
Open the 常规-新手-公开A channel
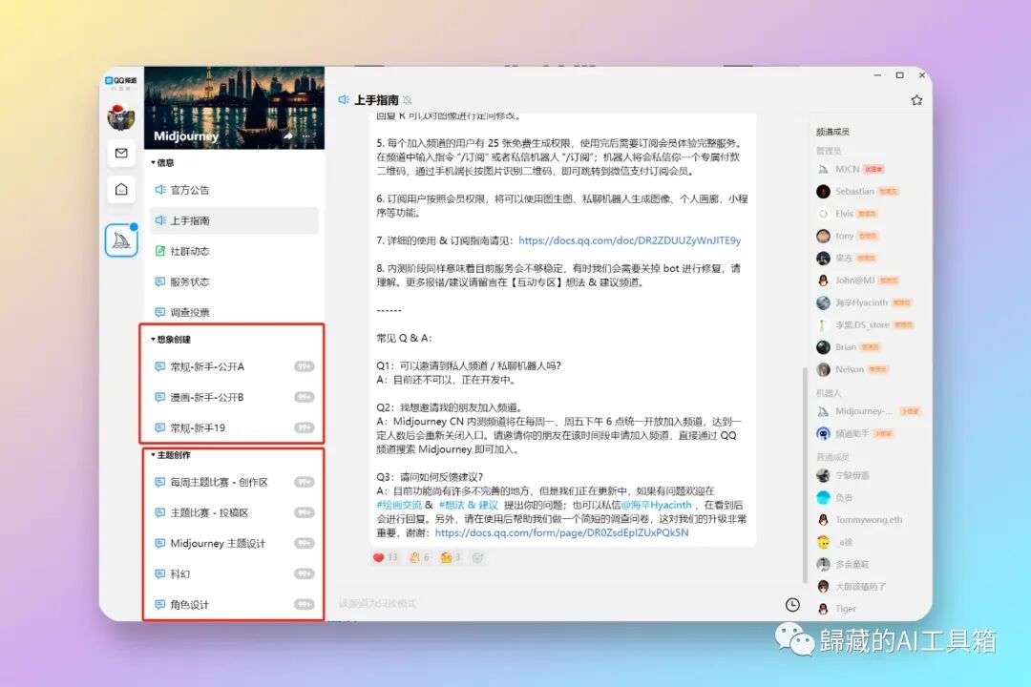tap(234, 366)
